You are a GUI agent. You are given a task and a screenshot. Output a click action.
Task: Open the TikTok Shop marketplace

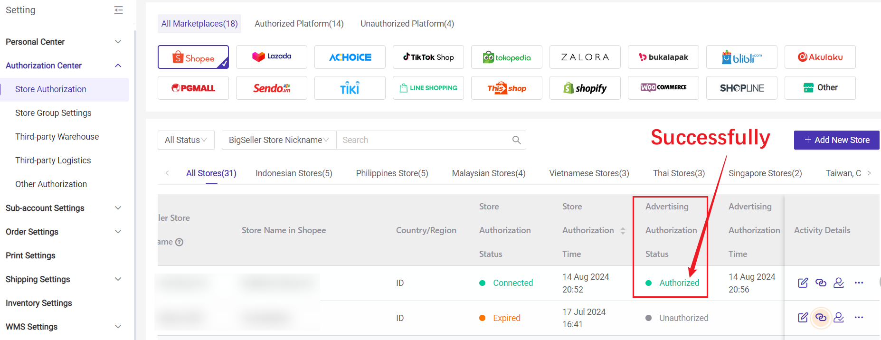(428, 57)
